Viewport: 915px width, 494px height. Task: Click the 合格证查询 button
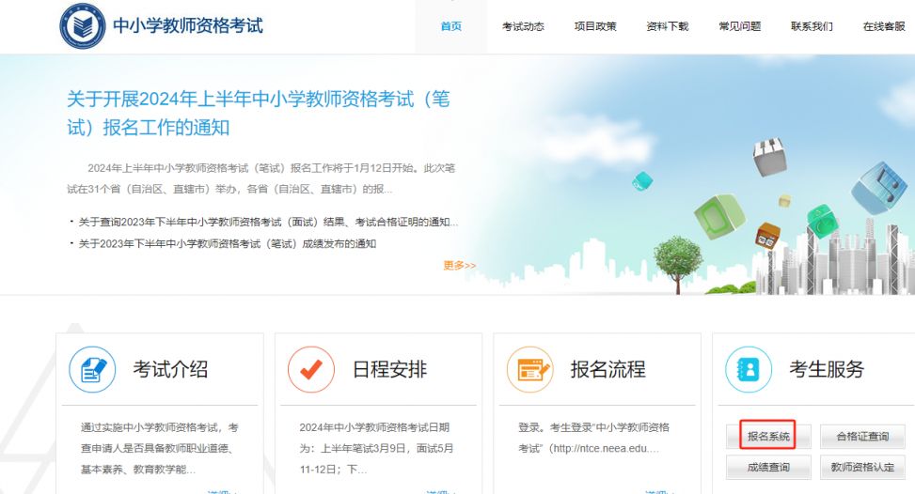click(x=862, y=437)
